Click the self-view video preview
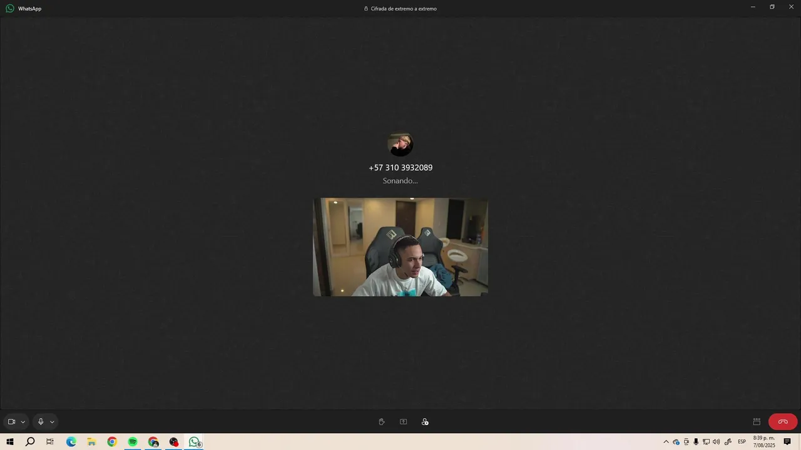The image size is (801, 450). (x=400, y=247)
